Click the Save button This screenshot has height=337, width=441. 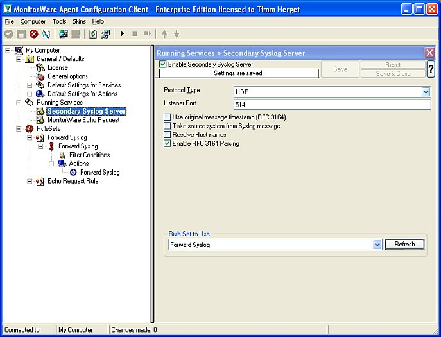[x=340, y=69]
